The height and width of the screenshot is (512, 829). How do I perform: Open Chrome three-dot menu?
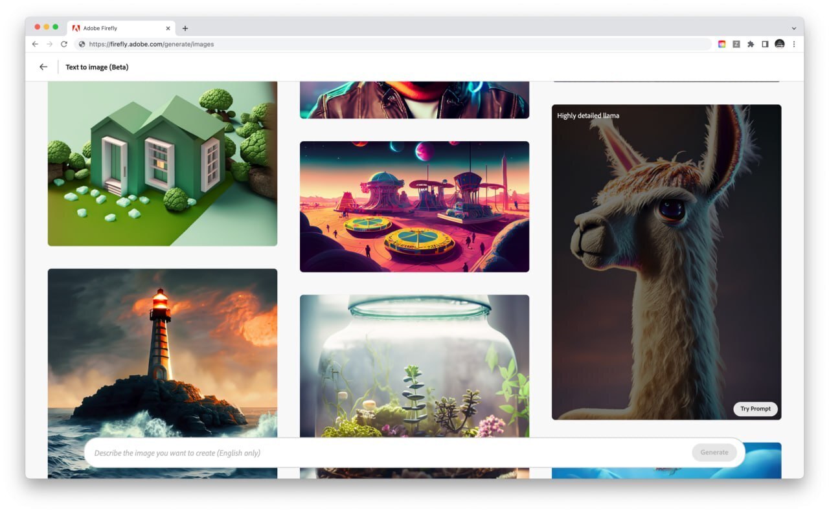tap(794, 44)
